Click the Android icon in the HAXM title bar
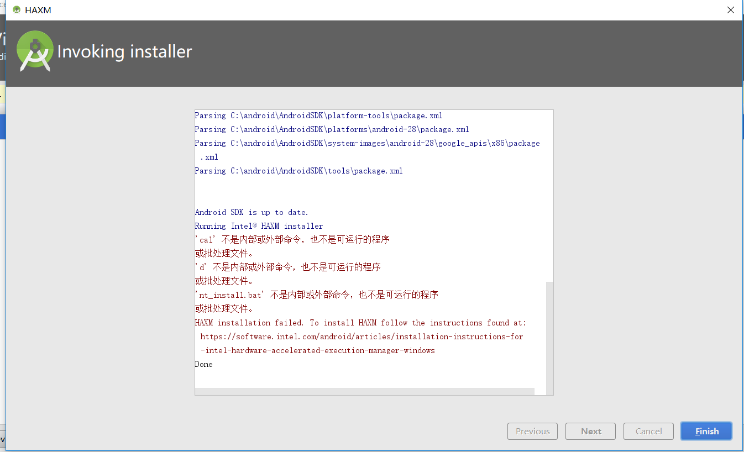This screenshot has width=744, height=452. [x=17, y=10]
